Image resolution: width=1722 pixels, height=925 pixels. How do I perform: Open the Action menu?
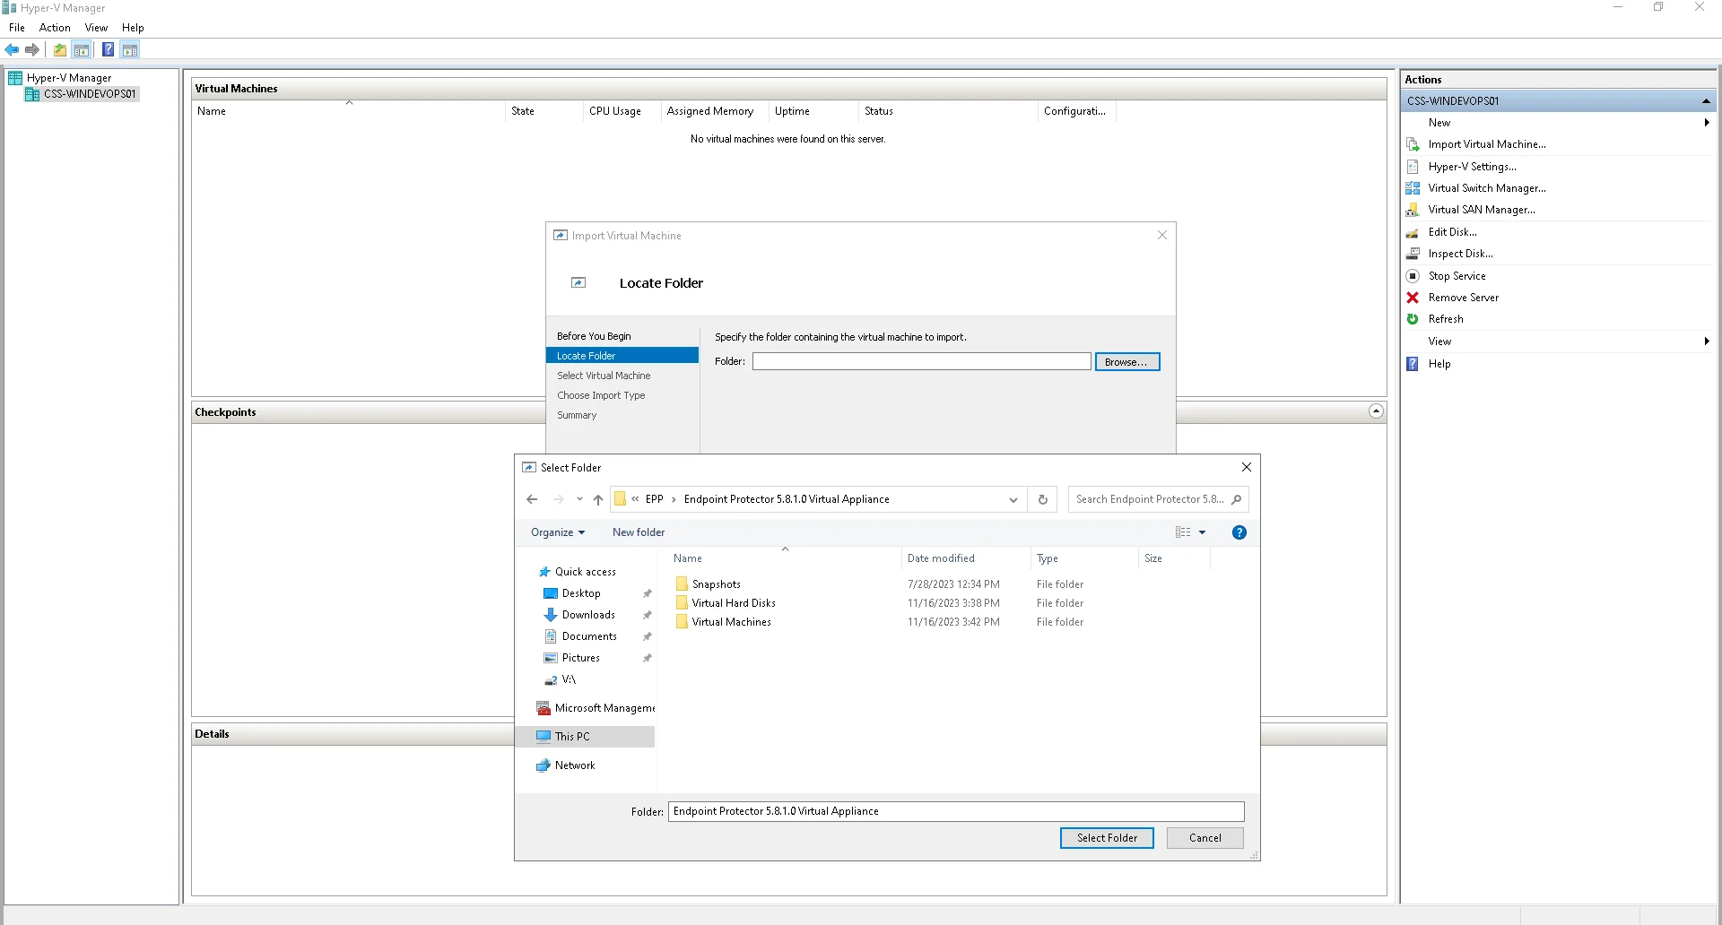[x=55, y=28]
